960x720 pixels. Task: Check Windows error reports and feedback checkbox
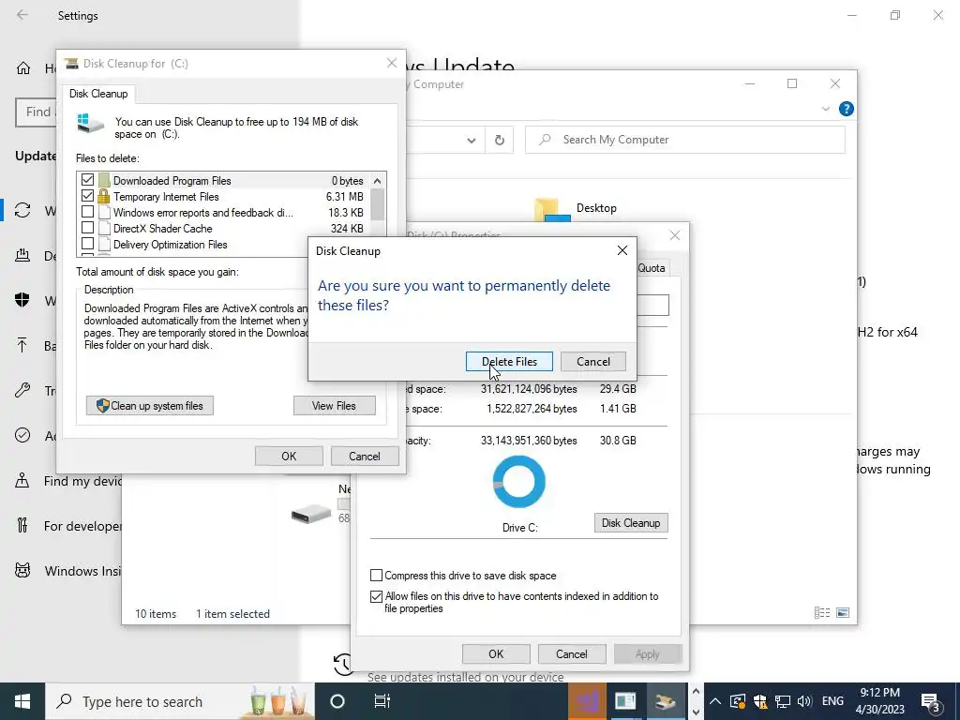[x=87, y=212]
